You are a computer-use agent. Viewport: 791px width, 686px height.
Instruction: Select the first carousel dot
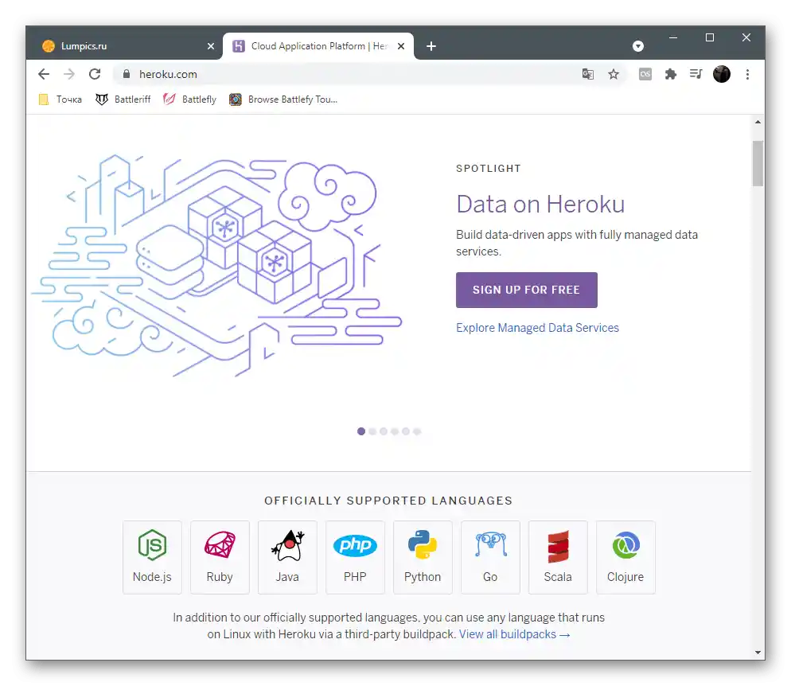point(361,431)
